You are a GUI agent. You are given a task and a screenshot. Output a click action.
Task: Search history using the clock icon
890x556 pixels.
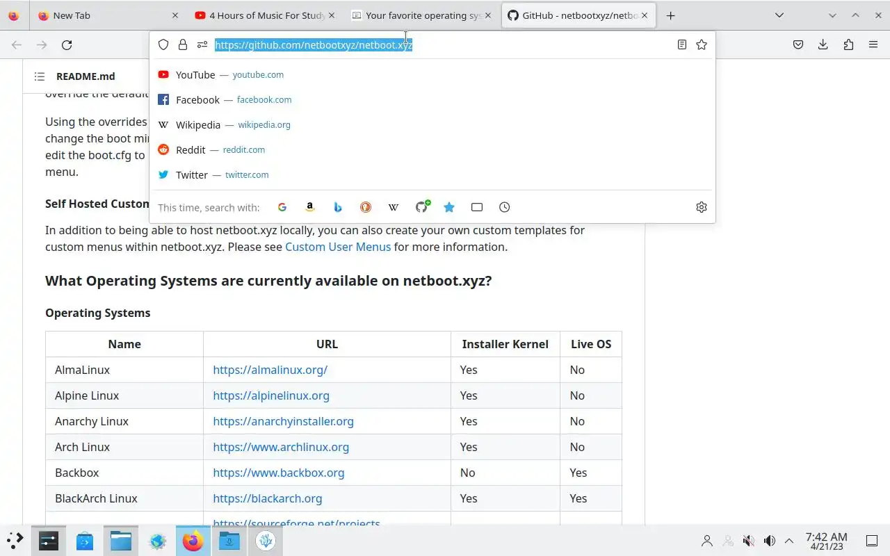[505, 207]
